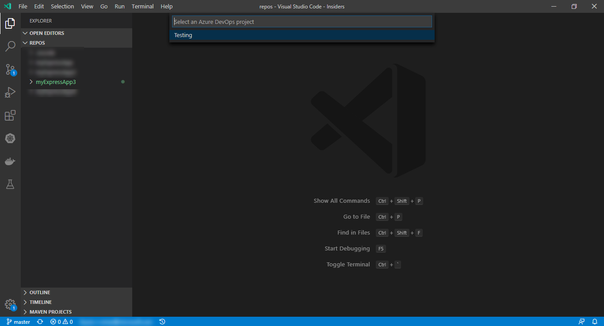Open the File menu

pos(23,7)
